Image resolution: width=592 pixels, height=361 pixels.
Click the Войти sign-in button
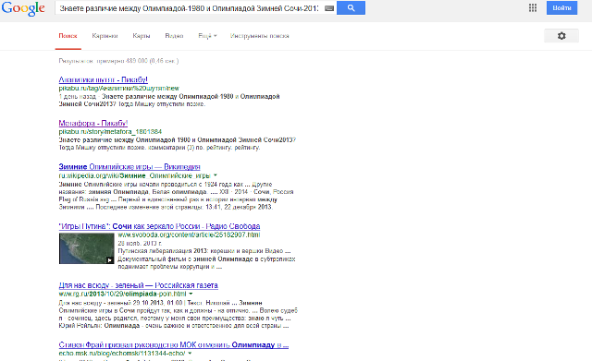pyautogui.click(x=561, y=8)
